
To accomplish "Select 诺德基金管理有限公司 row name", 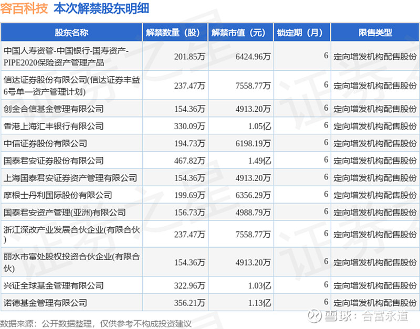I will (45, 303).
